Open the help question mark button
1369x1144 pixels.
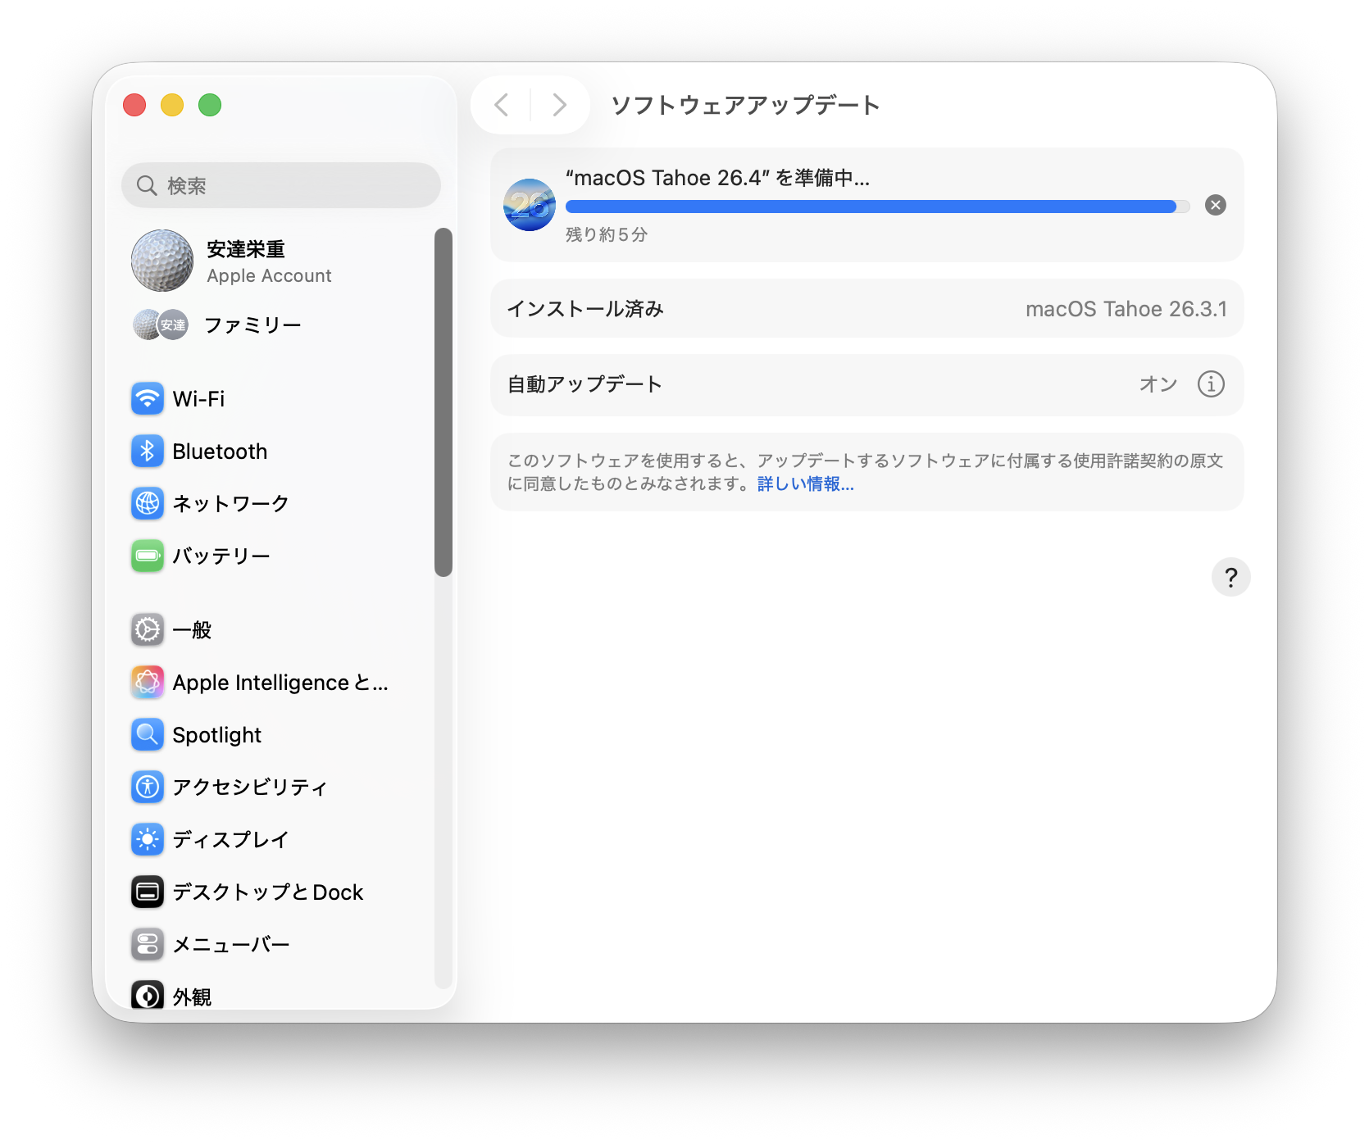click(1230, 578)
